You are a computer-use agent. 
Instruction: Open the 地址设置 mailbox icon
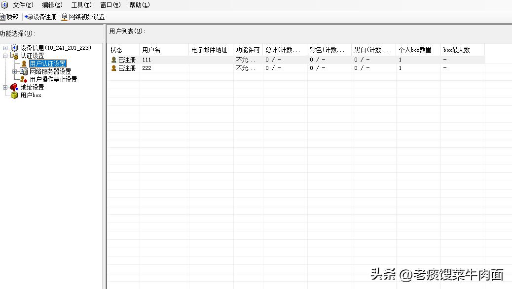pos(14,87)
